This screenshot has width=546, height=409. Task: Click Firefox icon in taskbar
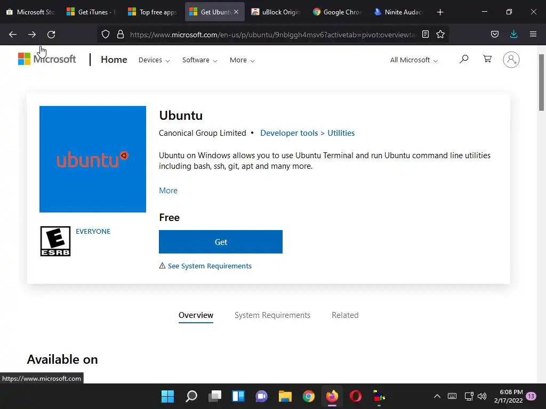[332, 396]
